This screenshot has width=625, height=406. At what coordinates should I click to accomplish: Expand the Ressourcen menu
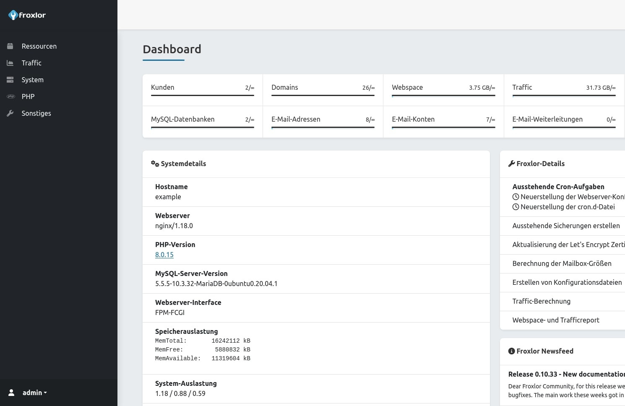click(39, 46)
